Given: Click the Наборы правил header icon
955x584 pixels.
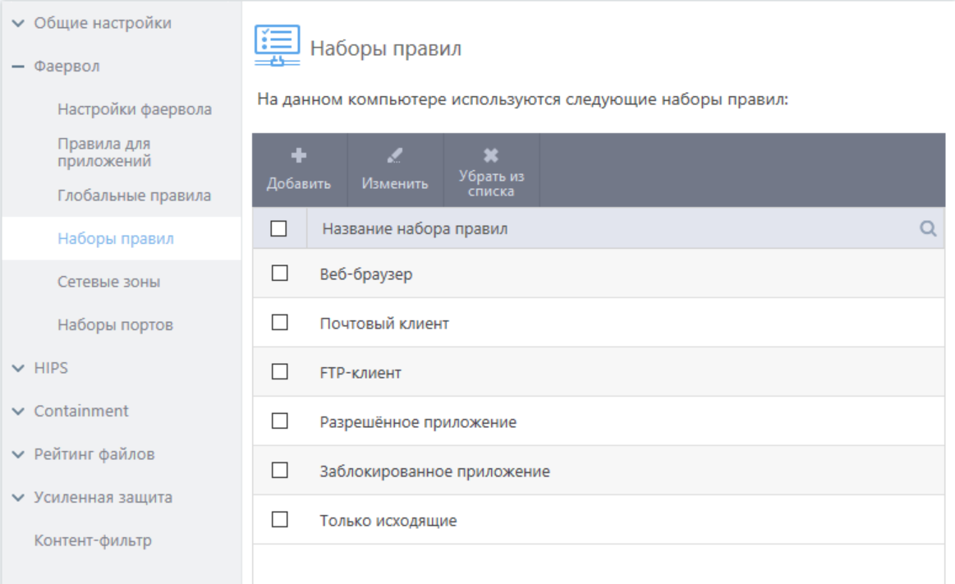Looking at the screenshot, I should tap(277, 46).
